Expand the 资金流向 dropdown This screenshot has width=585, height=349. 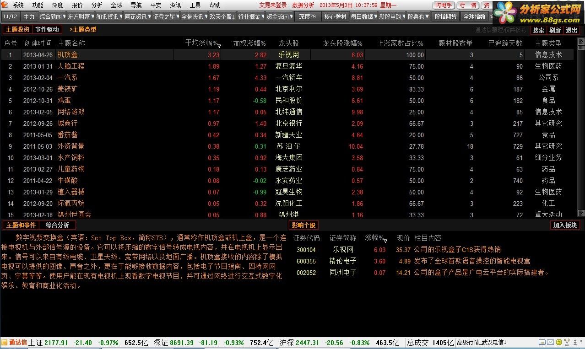coord(279,16)
